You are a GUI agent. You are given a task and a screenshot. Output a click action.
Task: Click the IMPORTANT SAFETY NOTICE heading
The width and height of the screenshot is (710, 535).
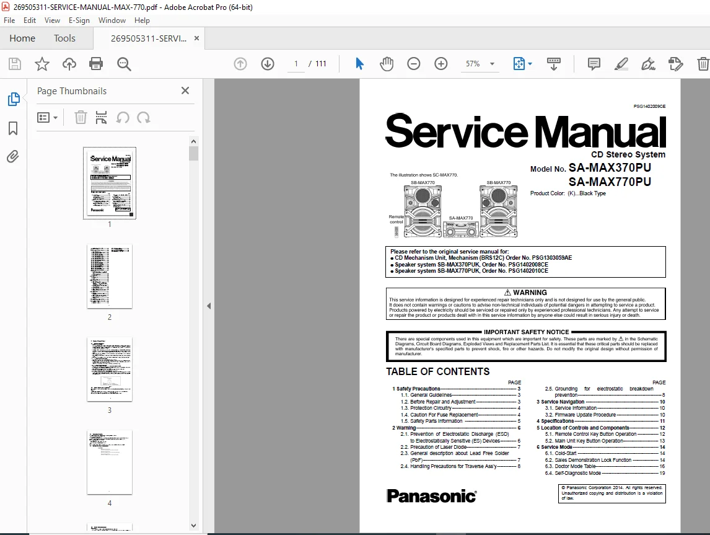526,332
